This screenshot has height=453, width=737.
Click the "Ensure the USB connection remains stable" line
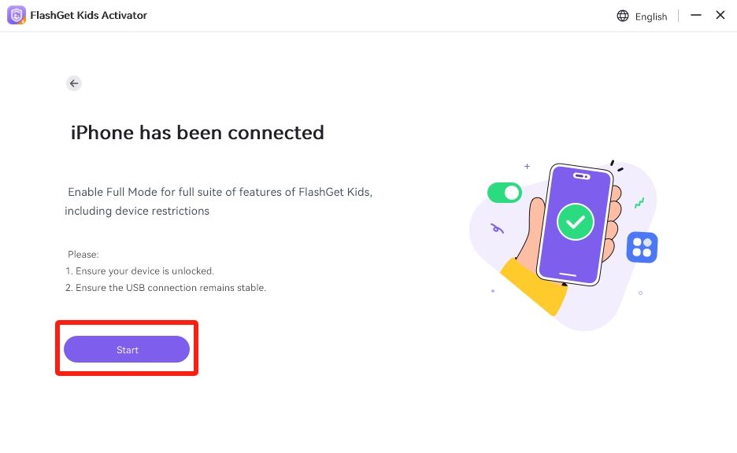click(x=165, y=288)
